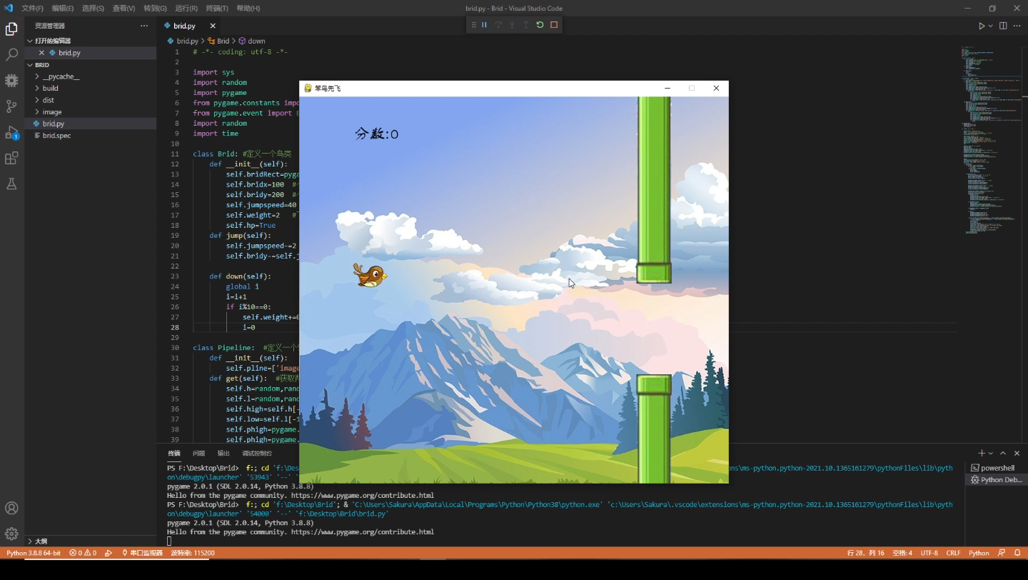Stop the debug session
1028x580 pixels.
click(554, 25)
